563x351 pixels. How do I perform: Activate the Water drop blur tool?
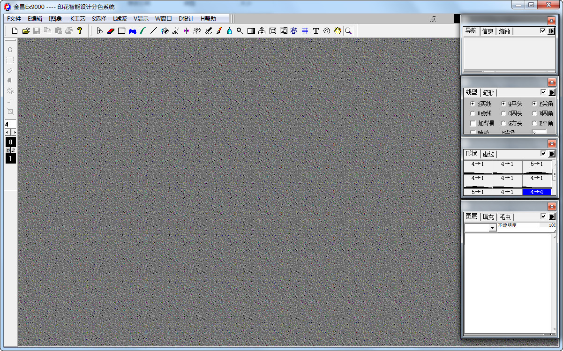[229, 31]
